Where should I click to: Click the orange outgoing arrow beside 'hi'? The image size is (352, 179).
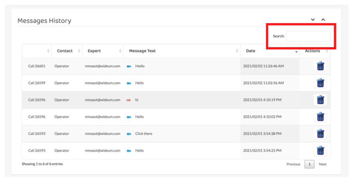point(129,100)
